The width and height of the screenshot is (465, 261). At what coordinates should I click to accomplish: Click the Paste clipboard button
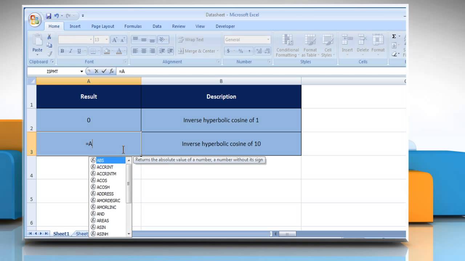(37, 44)
